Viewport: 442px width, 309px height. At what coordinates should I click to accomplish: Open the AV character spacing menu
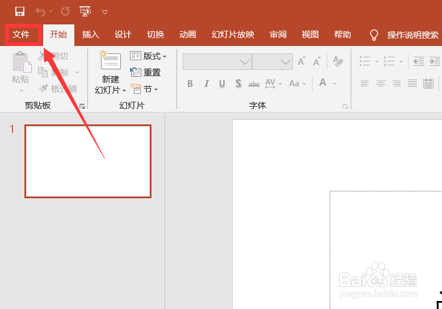point(273,83)
